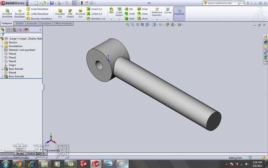Click the Lofted Cut command
This screenshot has height=168, width=268.
tap(94, 14)
